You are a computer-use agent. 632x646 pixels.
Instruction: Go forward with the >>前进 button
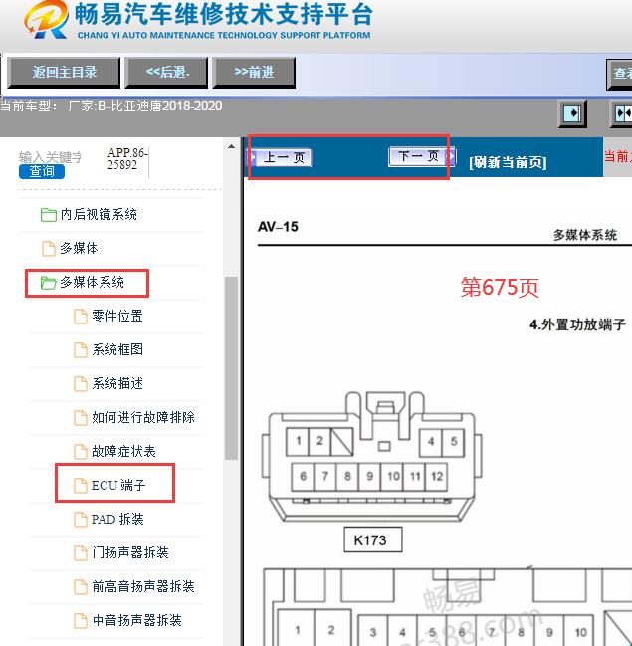point(254,73)
